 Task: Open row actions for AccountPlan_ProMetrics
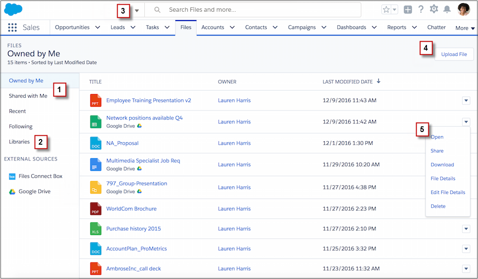(466, 249)
